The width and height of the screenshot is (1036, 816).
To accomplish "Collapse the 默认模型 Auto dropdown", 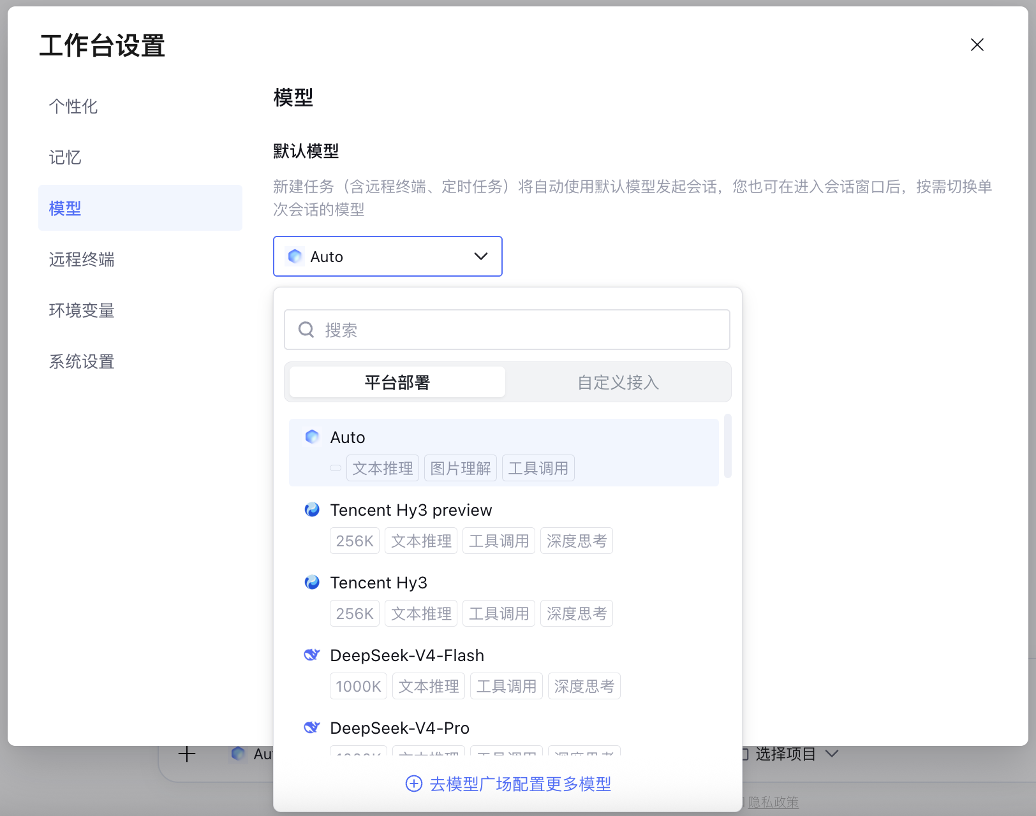I will (388, 256).
